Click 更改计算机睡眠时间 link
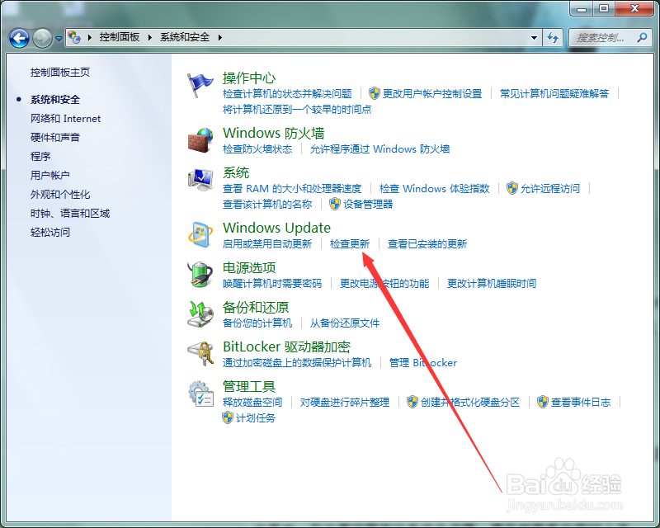Screen dimensions: 660x528 492,284
